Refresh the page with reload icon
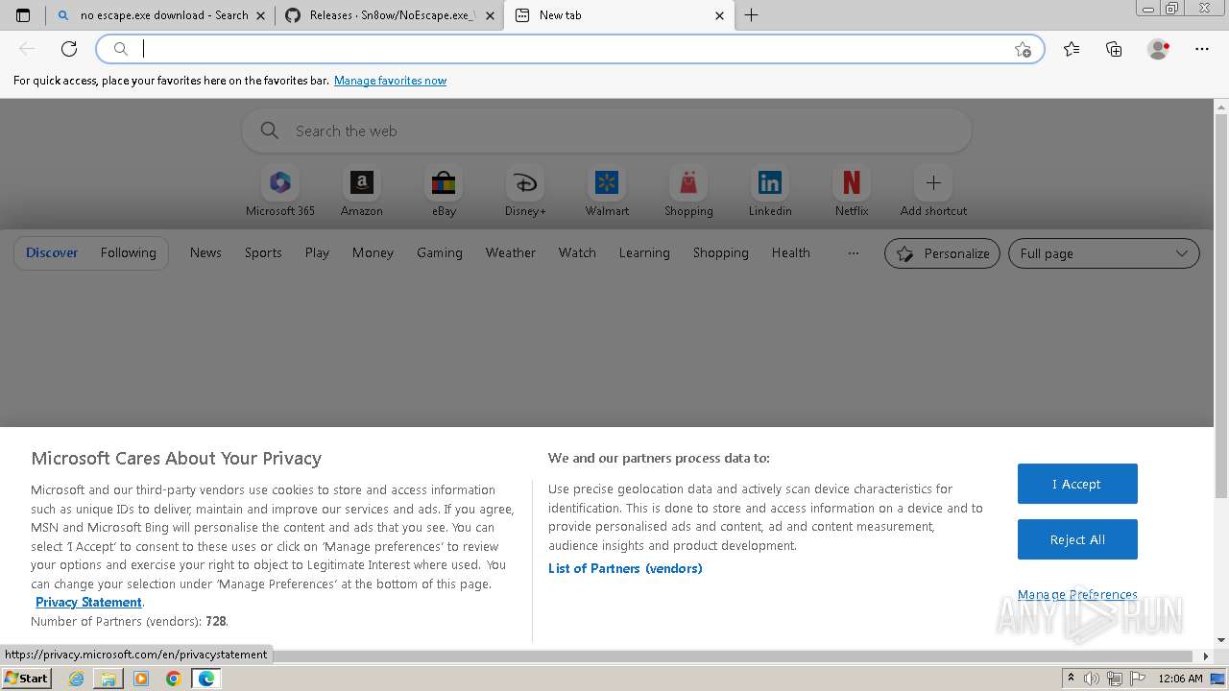Viewport: 1229px width, 691px height. coord(69,49)
